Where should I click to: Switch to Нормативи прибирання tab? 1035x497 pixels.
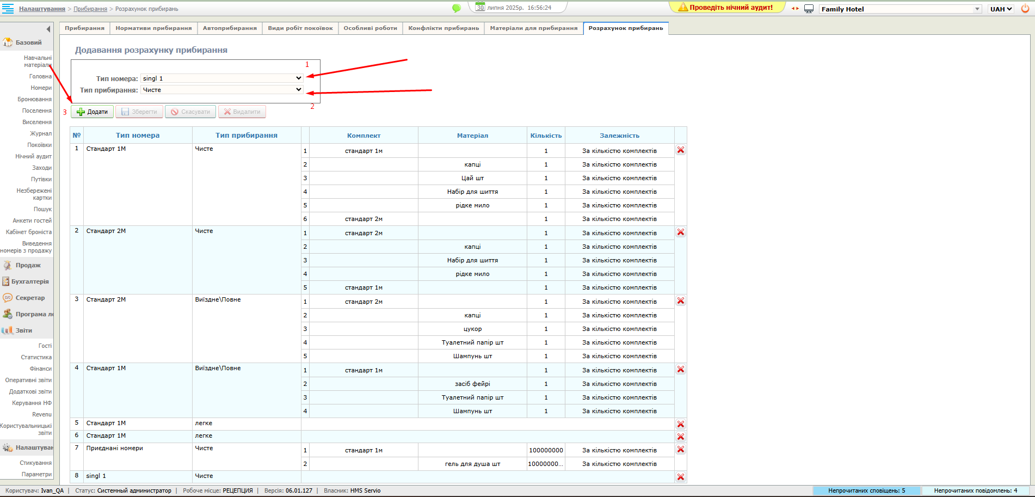153,28
